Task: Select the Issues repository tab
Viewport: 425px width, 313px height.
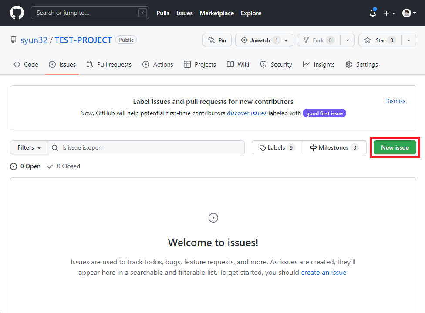Action: click(x=62, y=64)
